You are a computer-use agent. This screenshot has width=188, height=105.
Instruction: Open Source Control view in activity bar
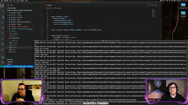[x=3, y=17]
